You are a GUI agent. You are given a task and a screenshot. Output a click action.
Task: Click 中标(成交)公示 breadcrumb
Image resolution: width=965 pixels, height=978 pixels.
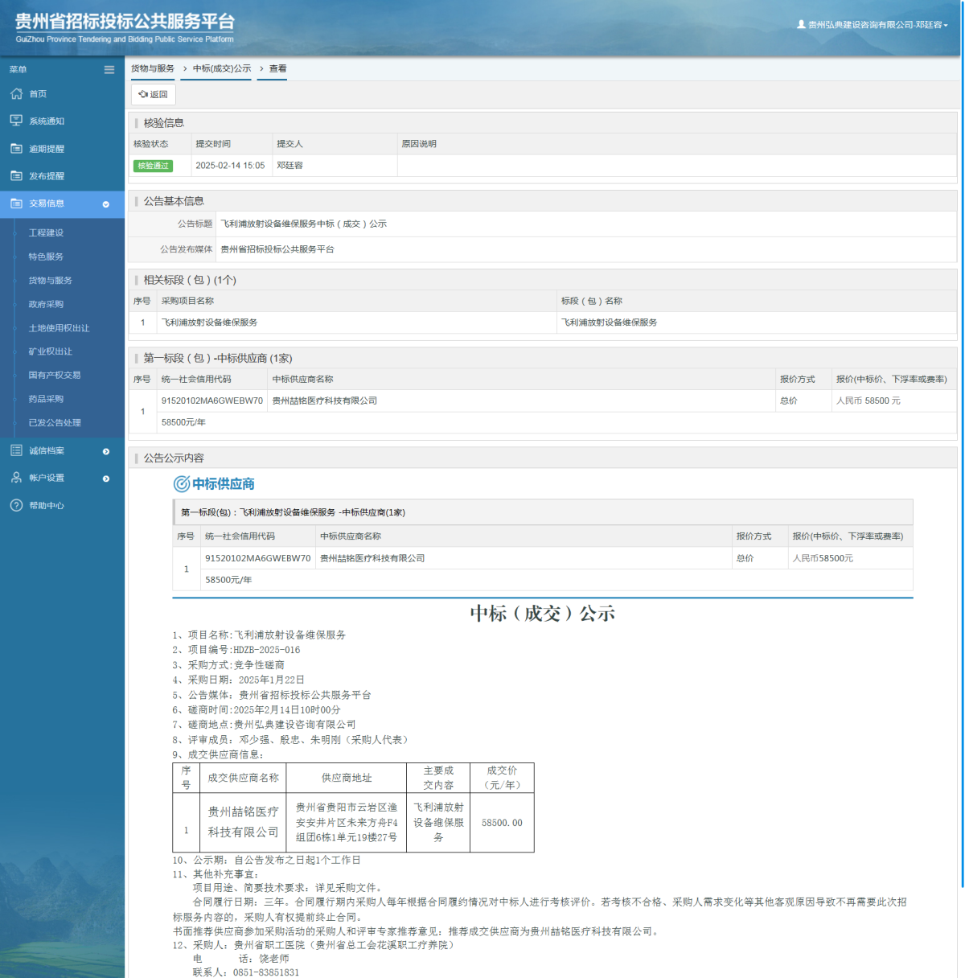click(x=222, y=68)
